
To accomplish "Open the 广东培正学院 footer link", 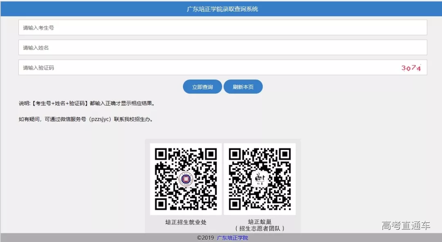I will 232,238.
